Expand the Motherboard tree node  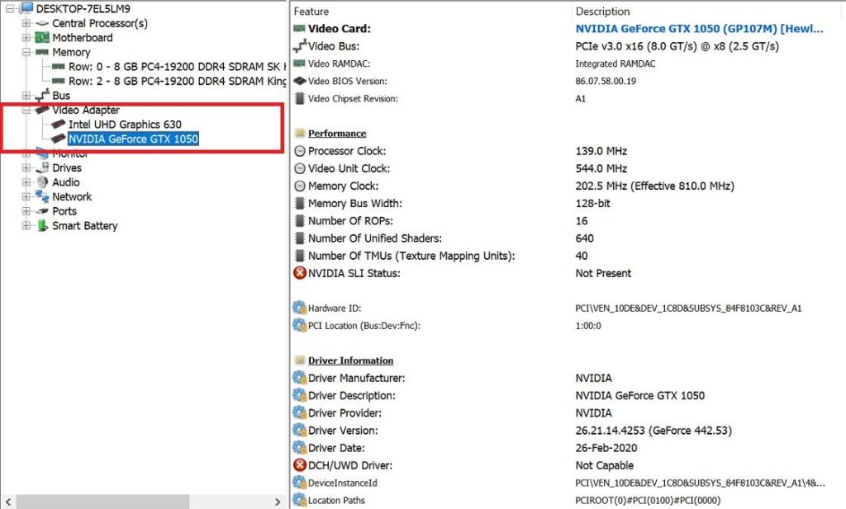coord(26,38)
